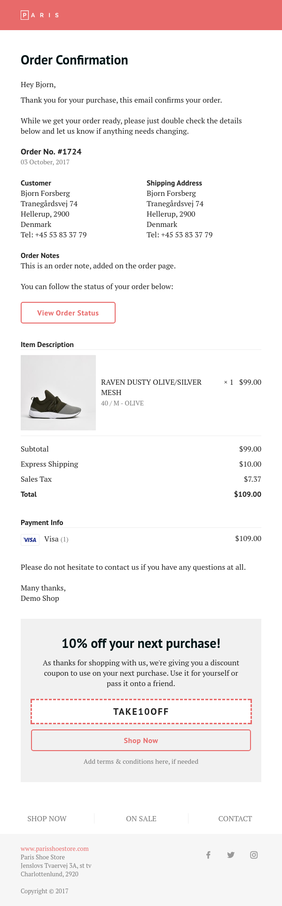282x906 pixels.
Task: Select CONTACT in footer navigation
Action: (x=235, y=818)
